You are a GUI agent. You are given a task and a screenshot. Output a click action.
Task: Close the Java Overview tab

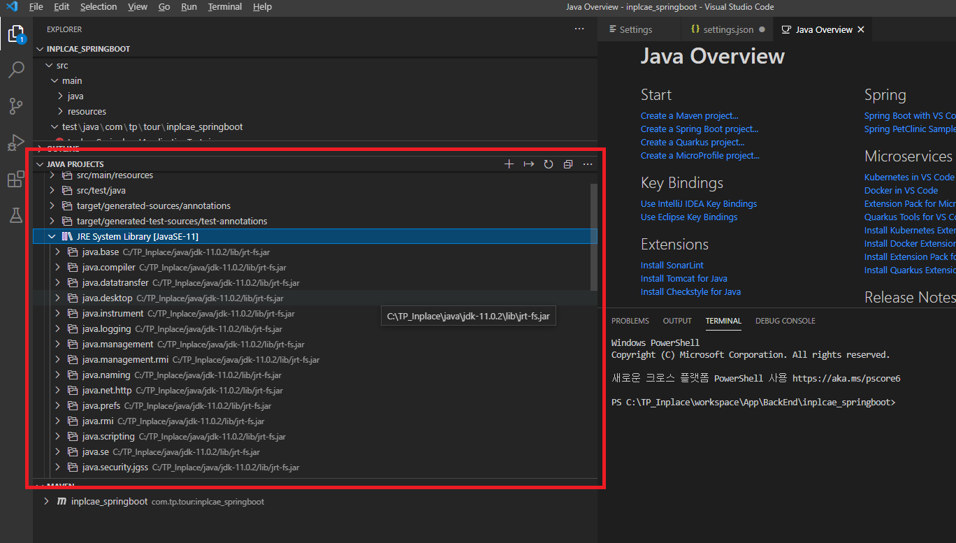point(861,29)
